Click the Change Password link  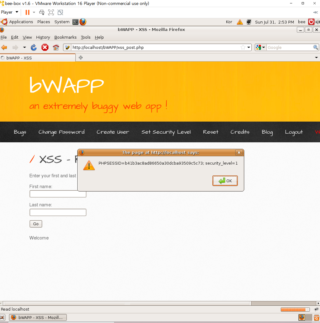click(x=62, y=132)
